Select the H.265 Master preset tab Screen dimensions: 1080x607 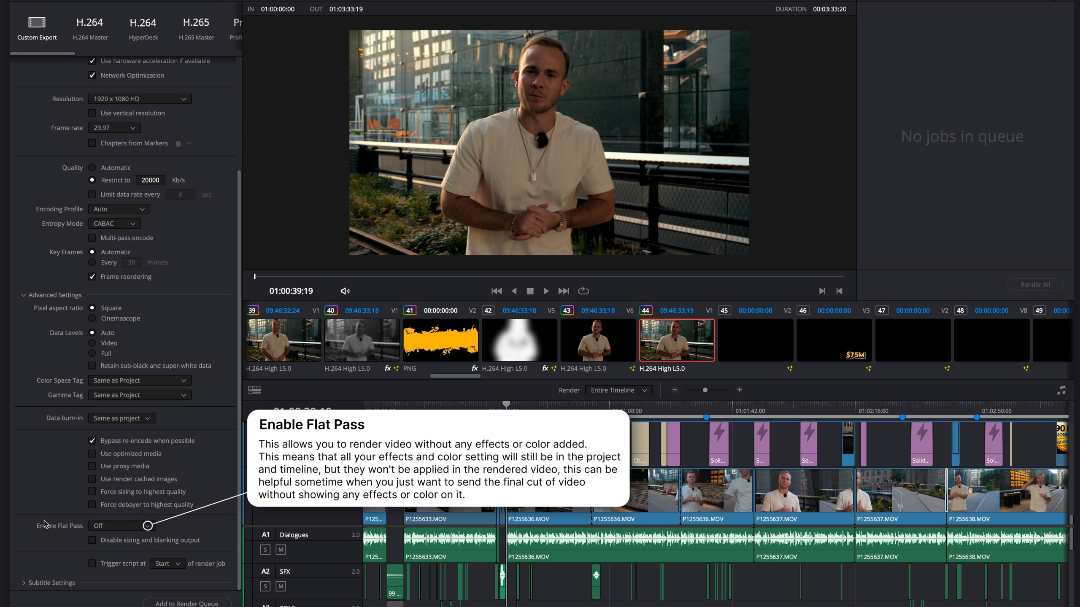196,28
